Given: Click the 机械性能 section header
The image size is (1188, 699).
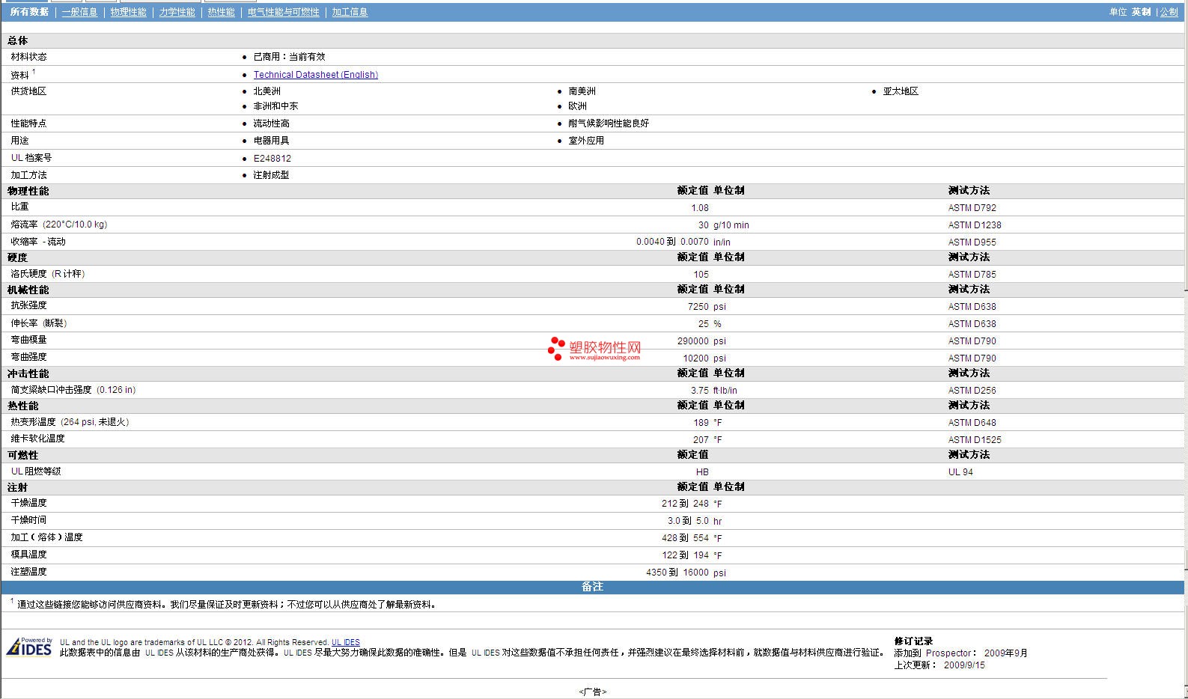Looking at the screenshot, I should coord(28,290).
